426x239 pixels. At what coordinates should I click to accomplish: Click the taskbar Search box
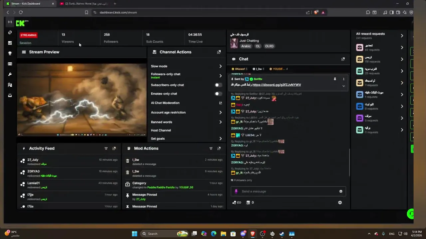click(165, 234)
